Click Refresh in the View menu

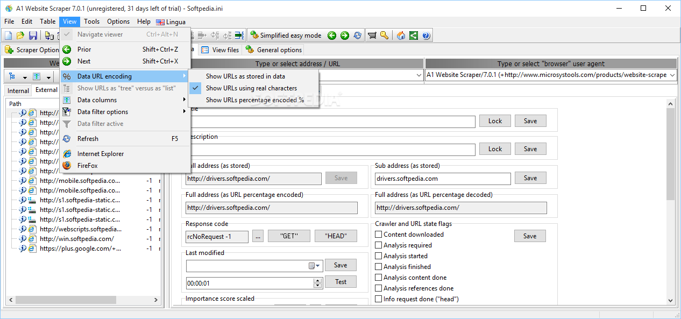(125, 138)
